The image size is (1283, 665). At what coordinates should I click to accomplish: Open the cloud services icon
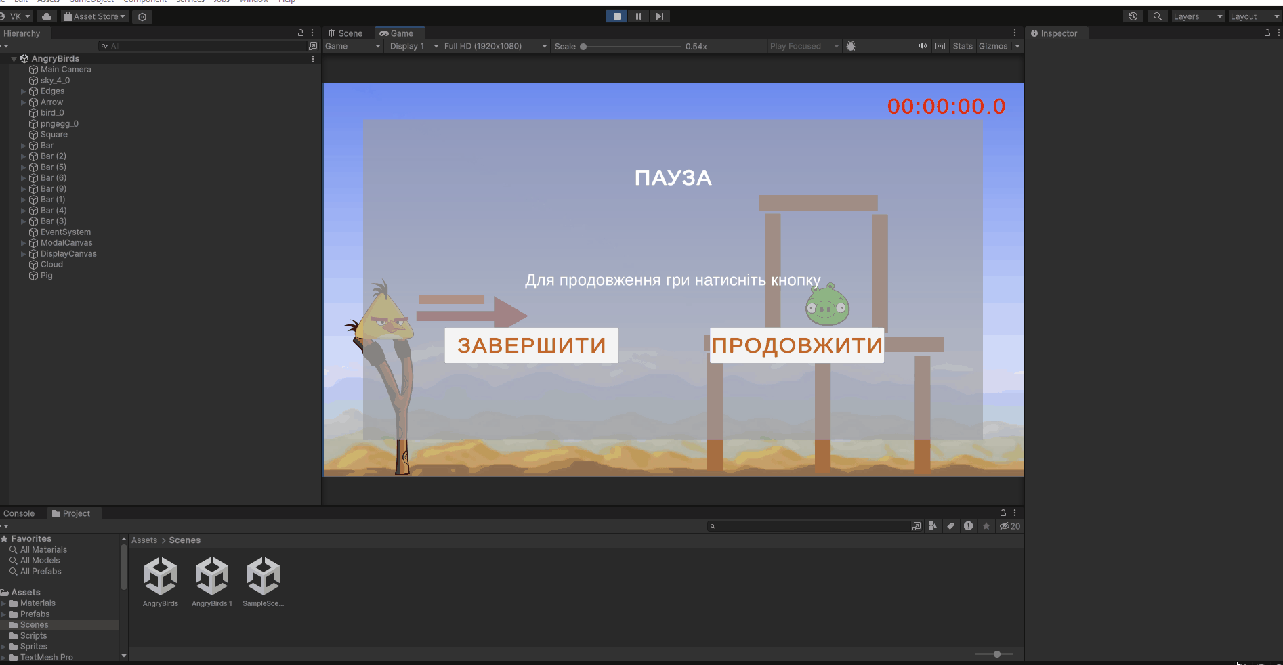(47, 16)
